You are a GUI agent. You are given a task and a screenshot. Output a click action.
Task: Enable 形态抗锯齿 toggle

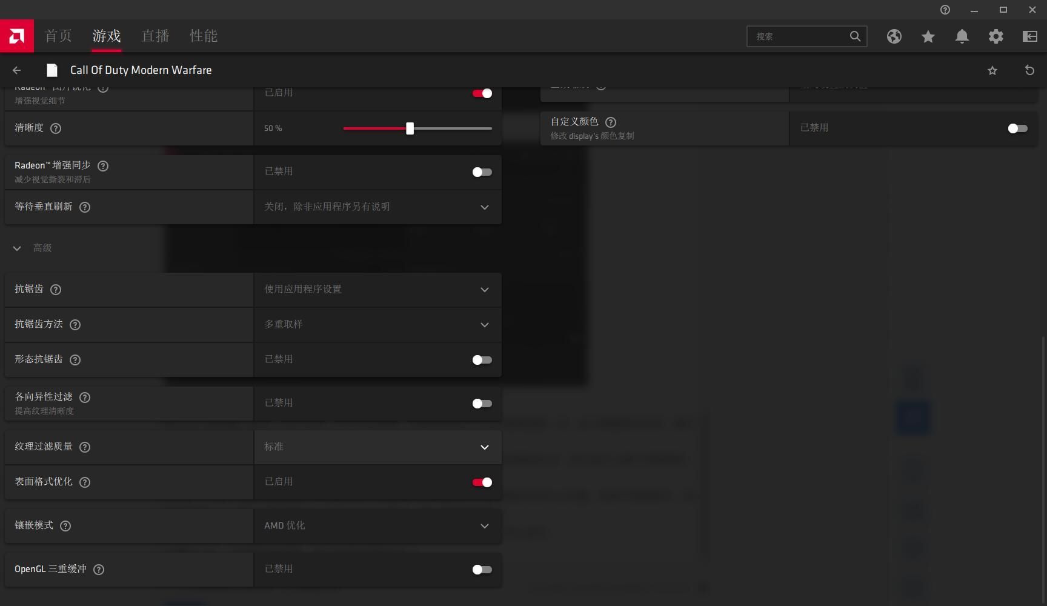[x=482, y=360]
